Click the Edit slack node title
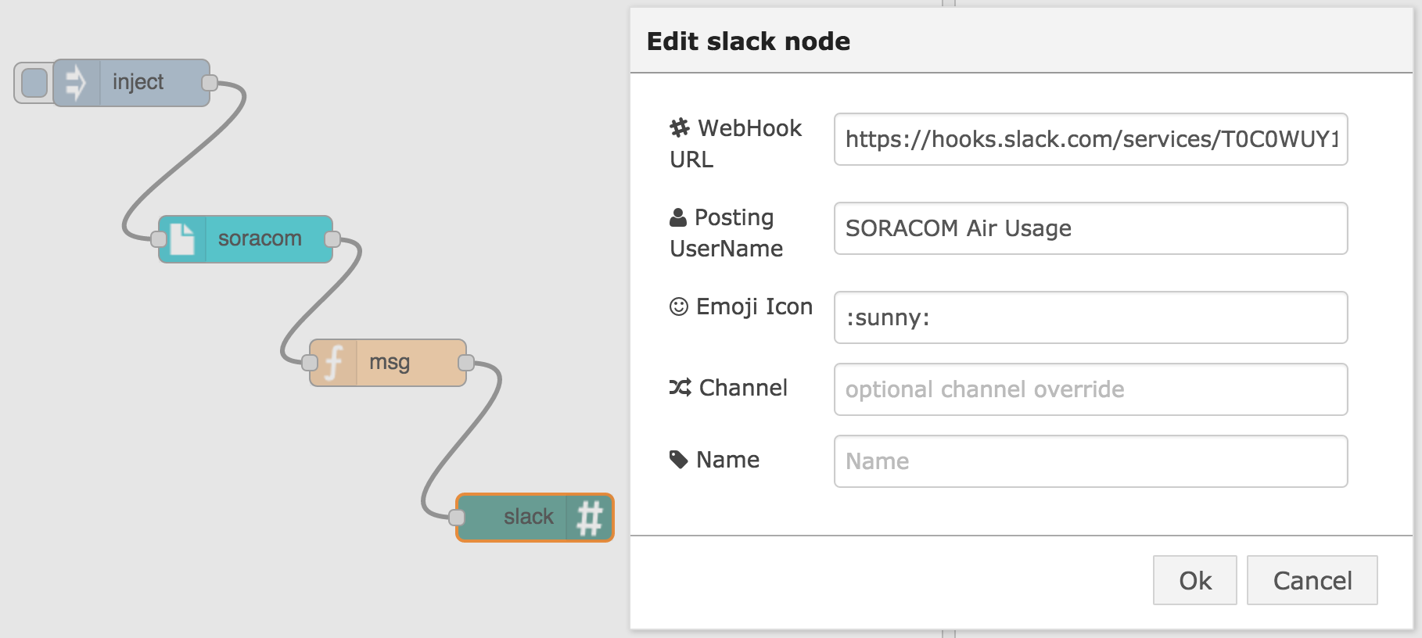The height and width of the screenshot is (638, 1422). [749, 41]
